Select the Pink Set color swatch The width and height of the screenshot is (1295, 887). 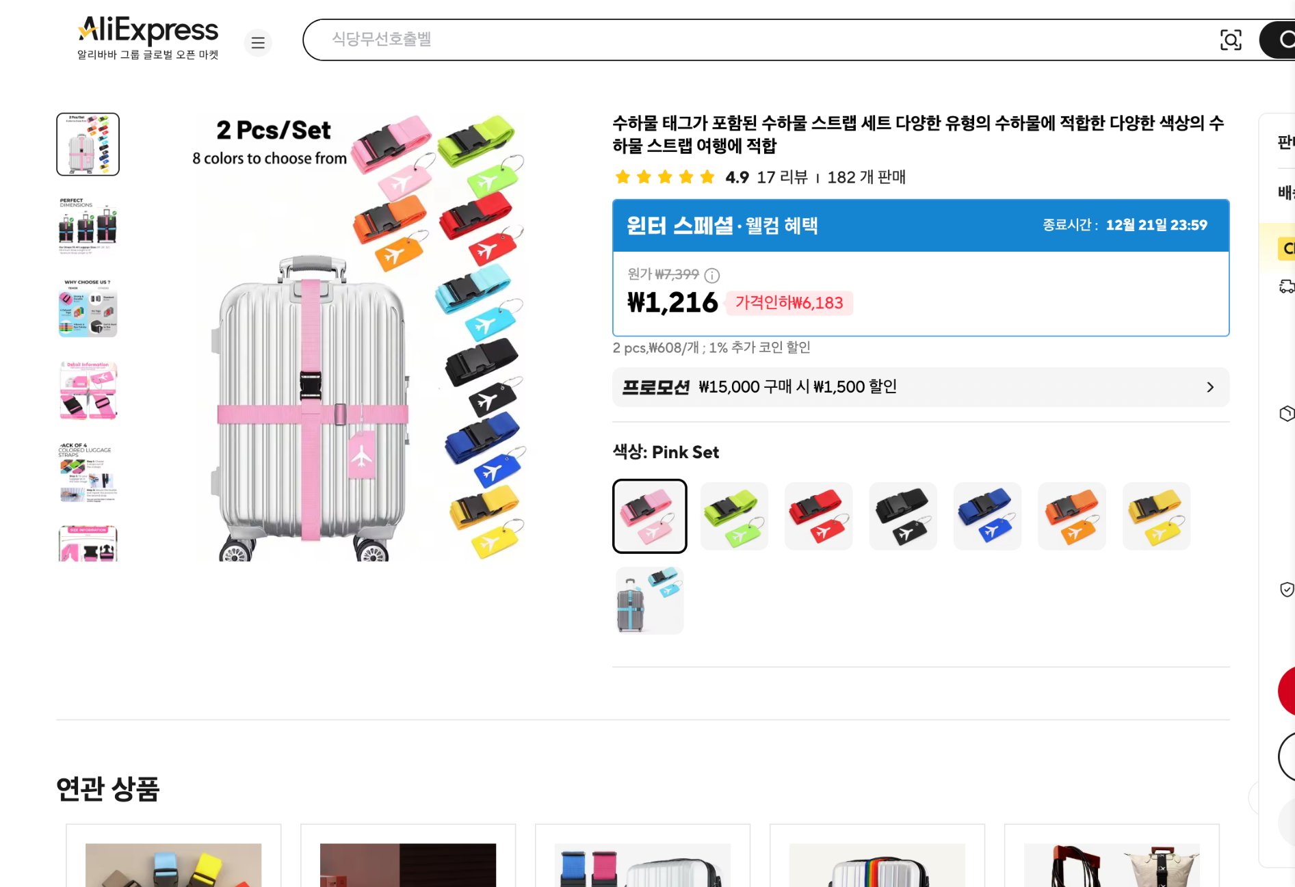(x=649, y=516)
